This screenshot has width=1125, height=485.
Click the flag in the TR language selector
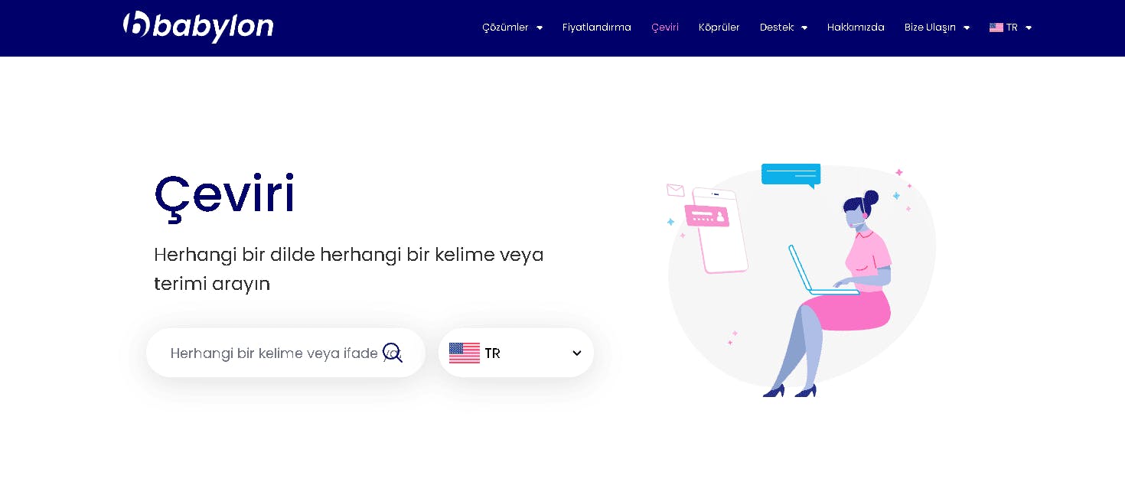[465, 353]
